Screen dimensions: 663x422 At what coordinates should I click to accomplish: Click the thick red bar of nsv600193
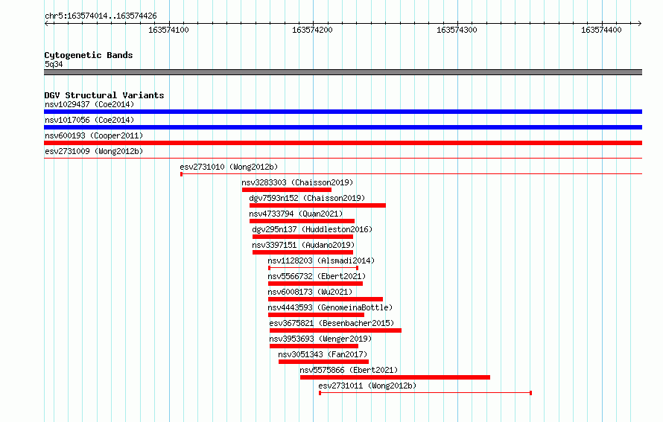(x=343, y=143)
